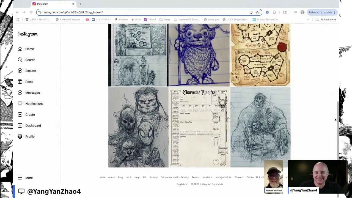Open a new browser tab
This screenshot has height=198, width=352.
click(80, 4)
